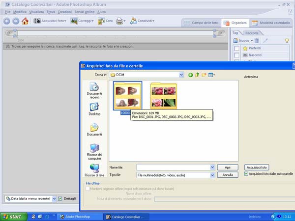Tick the Nascosti tag checkbox
Viewport: 295px width, 221px height.
tap(236, 55)
